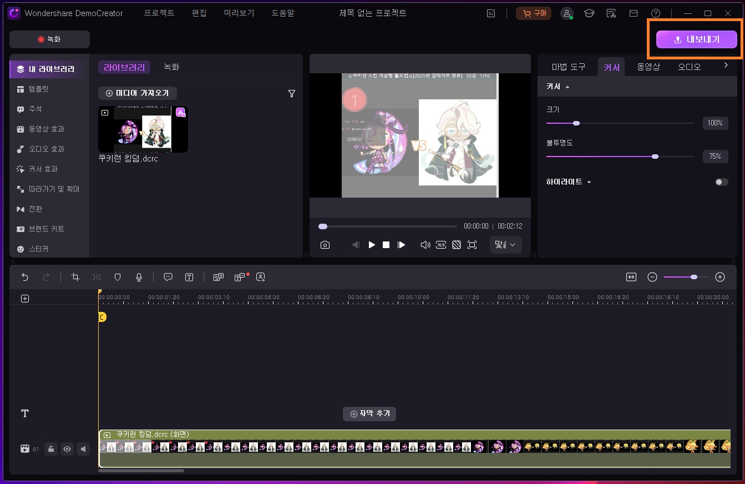
Task: Add a text box with the T icon
Action: click(189, 277)
